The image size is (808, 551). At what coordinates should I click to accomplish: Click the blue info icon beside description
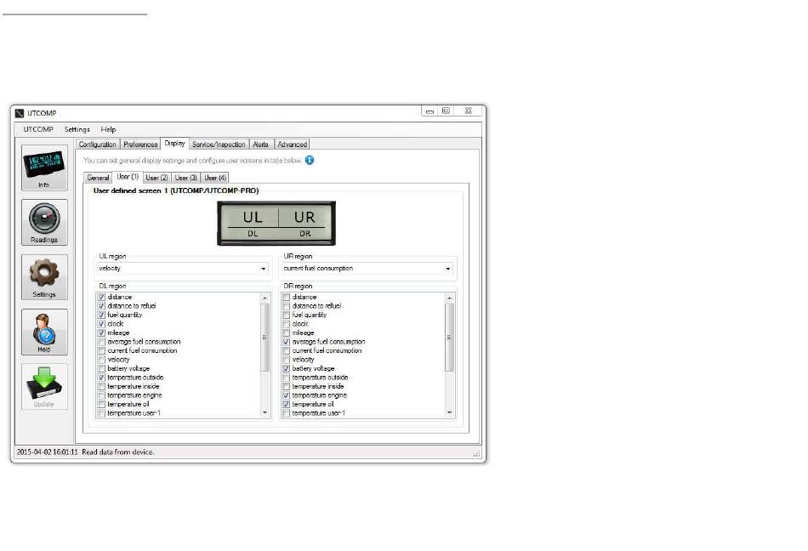click(x=310, y=160)
